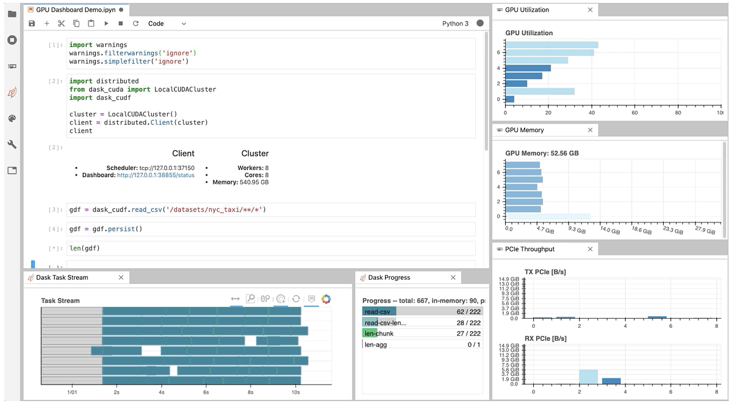
Task: Open the Dask extension panel in the sidebar
Action: coord(11,92)
